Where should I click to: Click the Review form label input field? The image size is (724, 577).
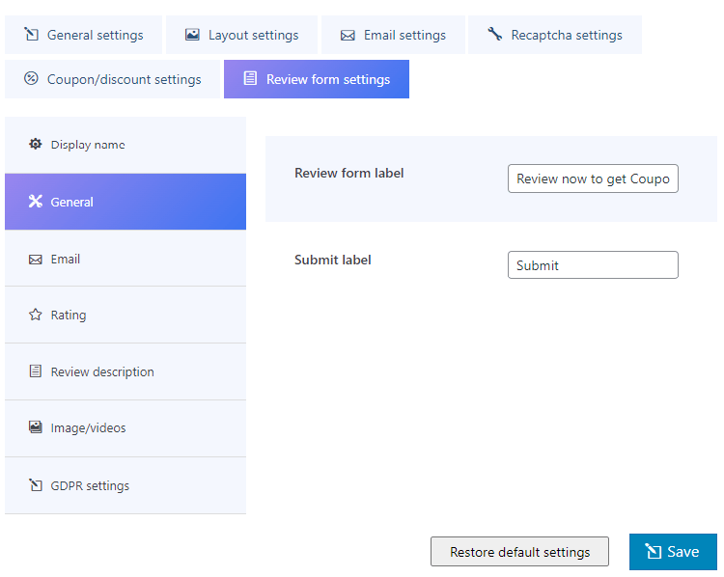593,179
